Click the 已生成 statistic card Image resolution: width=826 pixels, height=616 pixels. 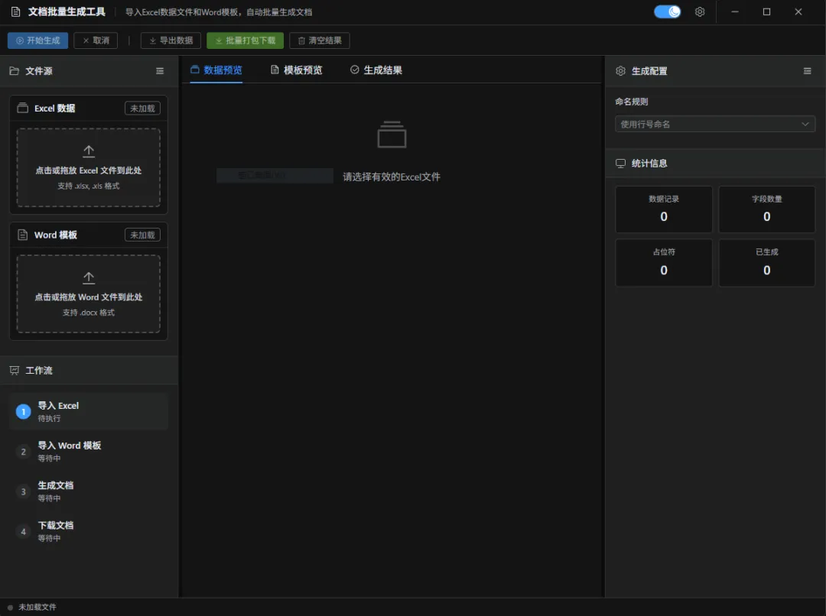coord(766,263)
